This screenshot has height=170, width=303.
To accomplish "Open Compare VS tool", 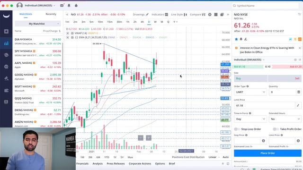I will pos(197,15).
